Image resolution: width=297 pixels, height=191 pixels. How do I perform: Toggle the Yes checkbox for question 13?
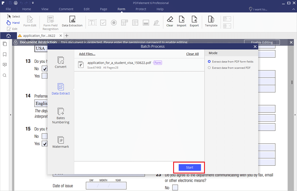pyautogui.click(x=45, y=76)
